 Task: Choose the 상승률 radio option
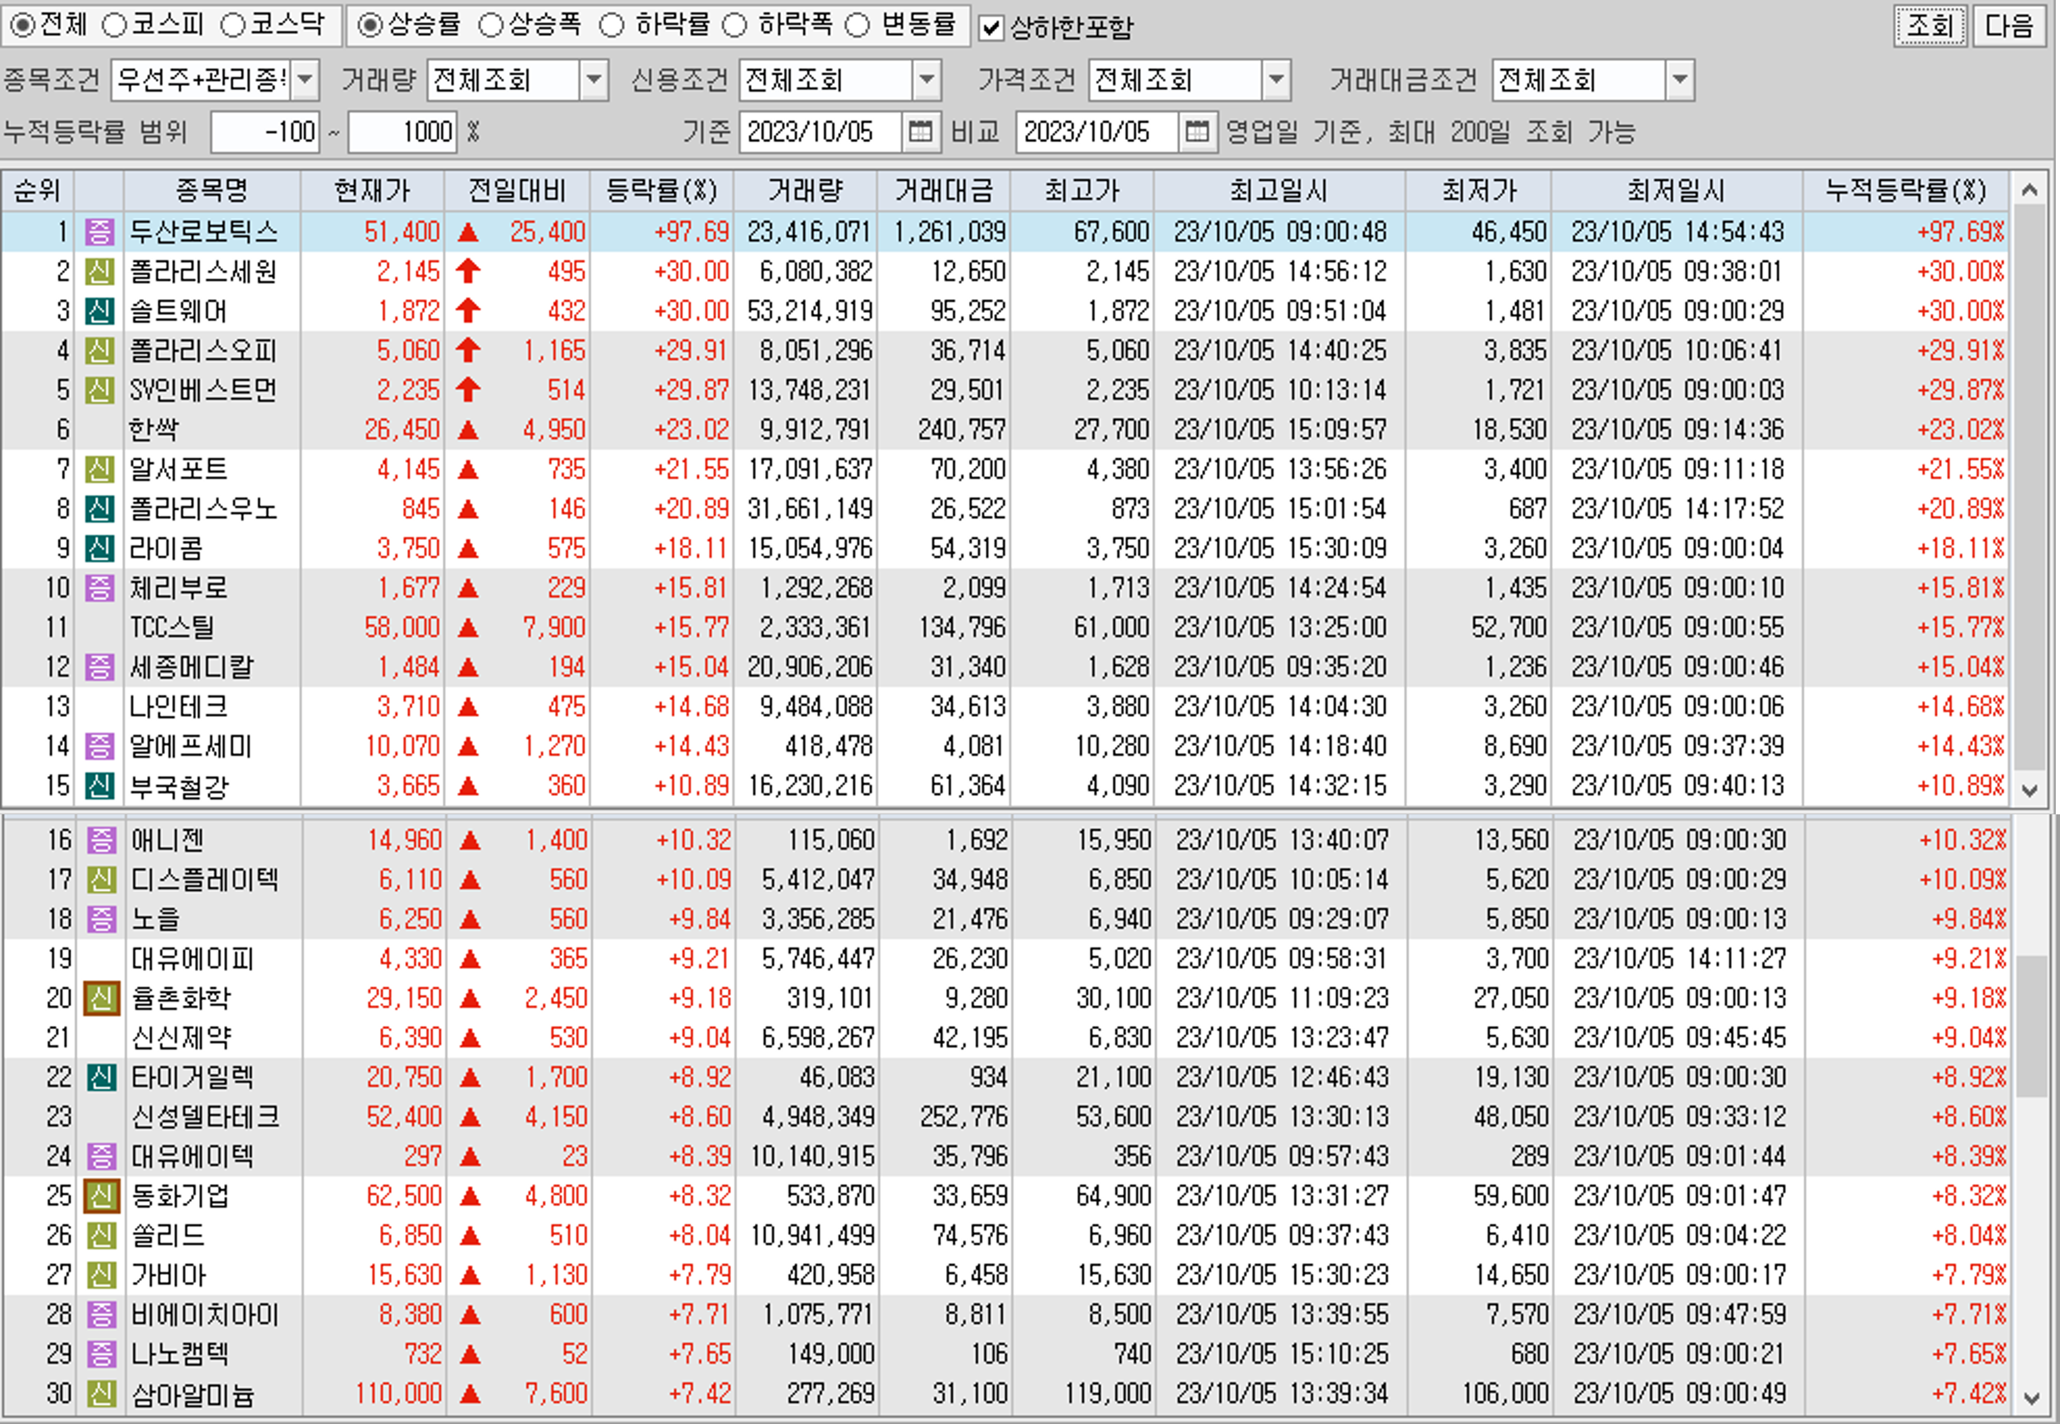click(369, 25)
